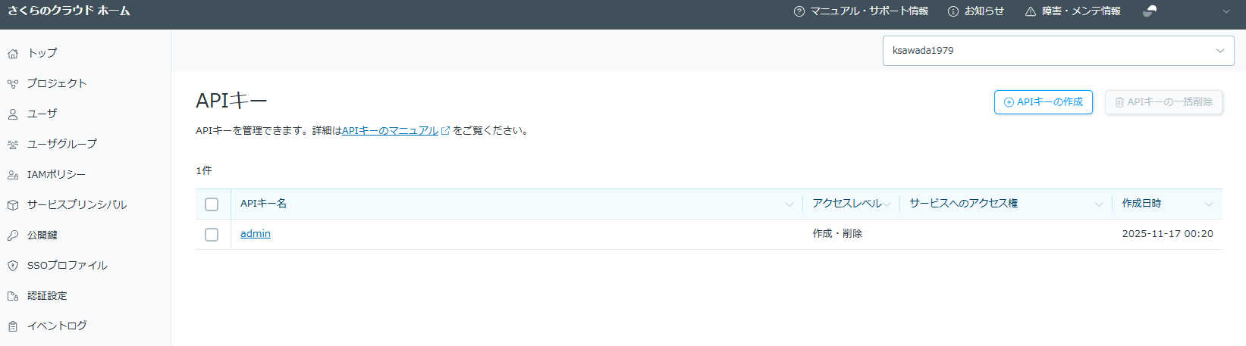Click the plus icon in APIキーの作成 button
Screen dimensions: 1246x346
pyautogui.click(x=1009, y=102)
